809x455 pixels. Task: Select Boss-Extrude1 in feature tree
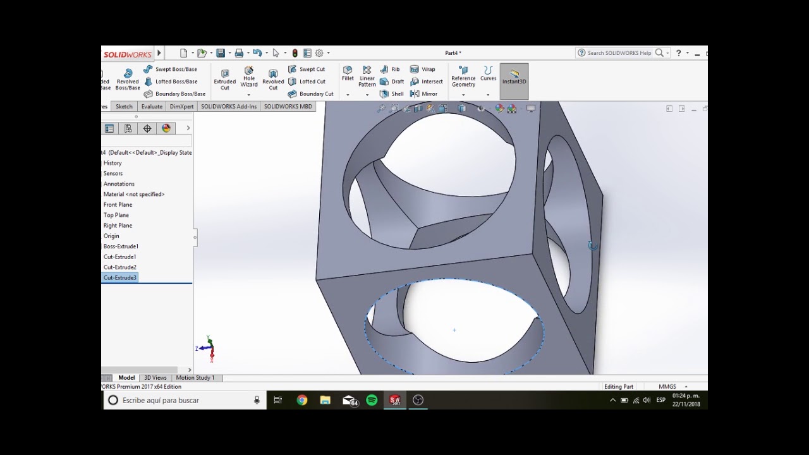tap(121, 246)
